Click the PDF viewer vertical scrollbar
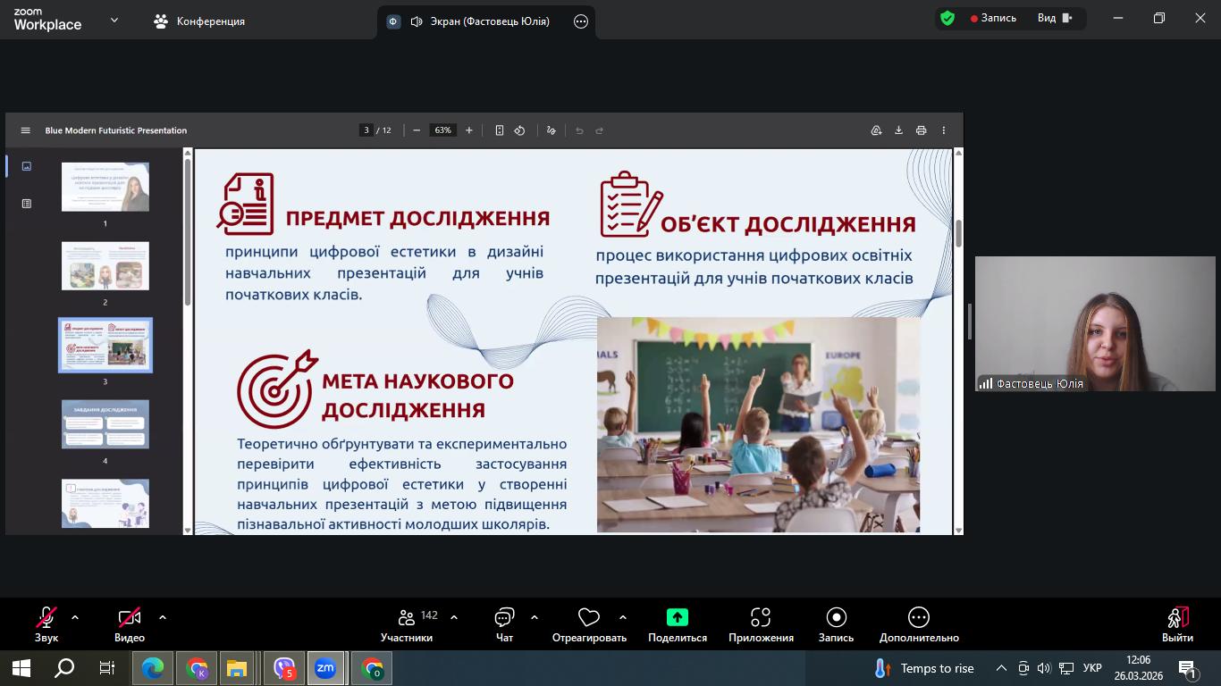The width and height of the screenshot is (1221, 686). pos(958,234)
